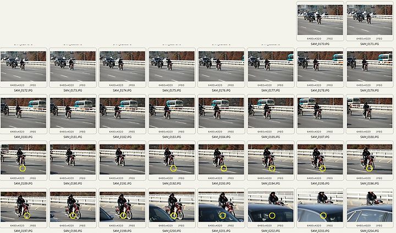The image size is (396, 233).
Task: Click thumbnail SAM_0185.JPG
Action: (x=271, y=113)
